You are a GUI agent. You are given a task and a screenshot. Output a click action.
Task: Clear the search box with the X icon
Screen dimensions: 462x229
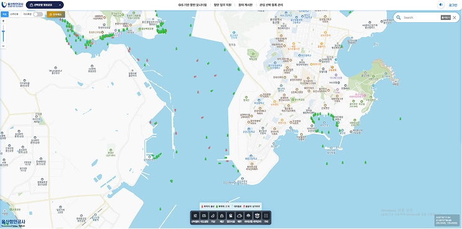click(x=455, y=17)
